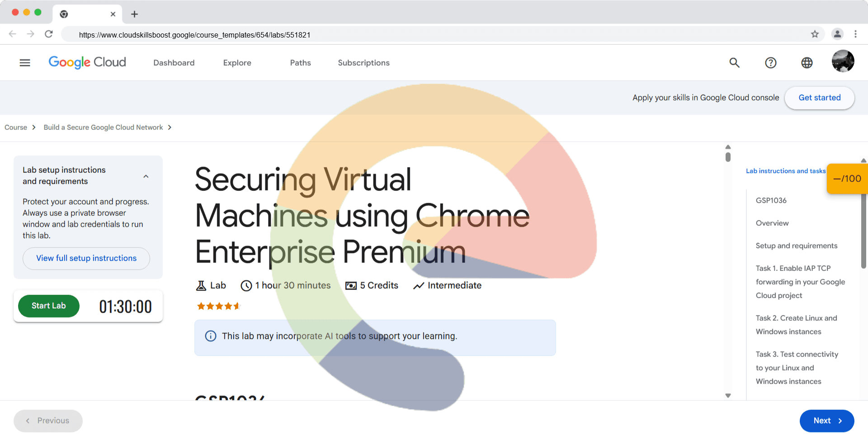Open the Explore menu item

237,63
